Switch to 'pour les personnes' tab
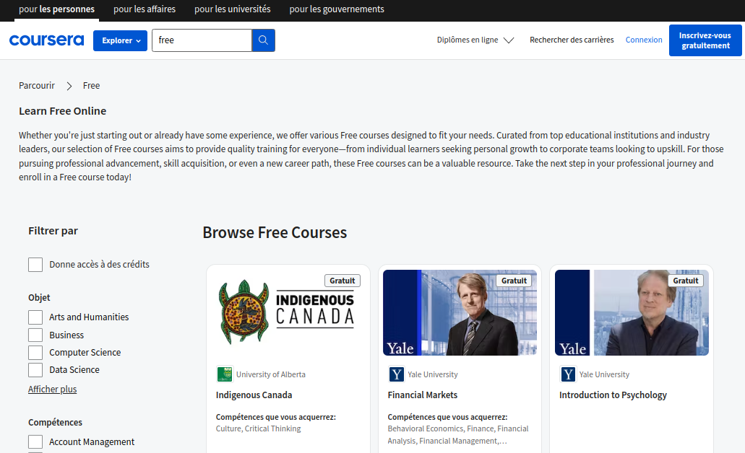The height and width of the screenshot is (453, 745). click(x=56, y=9)
